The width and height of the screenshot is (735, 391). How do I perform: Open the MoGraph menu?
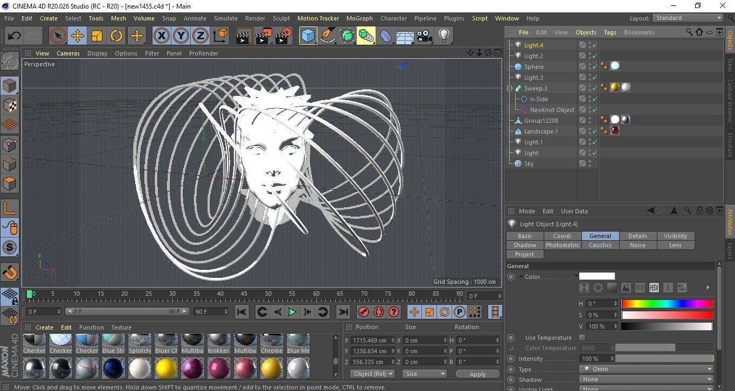[359, 18]
